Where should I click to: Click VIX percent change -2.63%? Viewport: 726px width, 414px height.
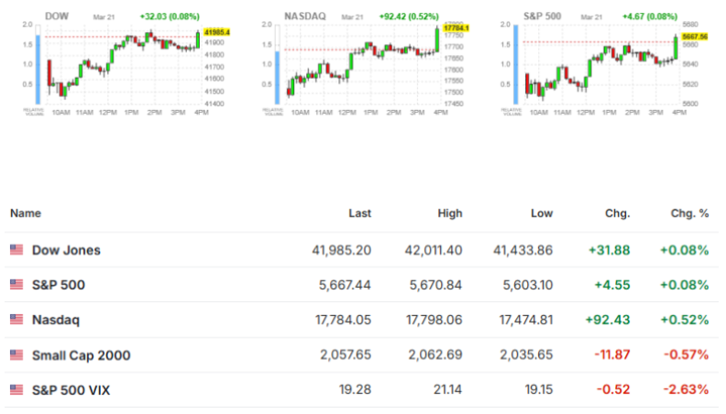(x=686, y=389)
